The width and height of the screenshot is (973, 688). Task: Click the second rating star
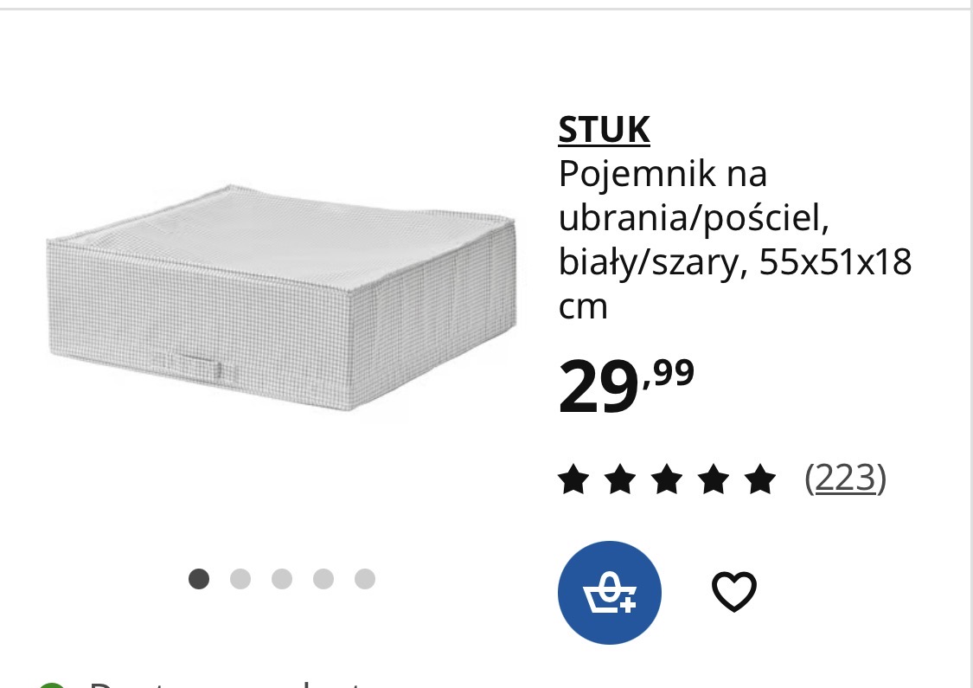click(x=619, y=479)
